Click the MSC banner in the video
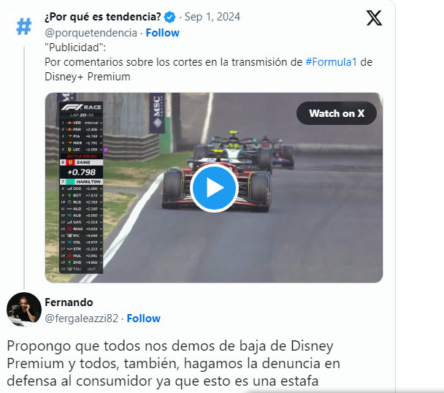Viewport: 444px width, 393px height. click(x=157, y=113)
